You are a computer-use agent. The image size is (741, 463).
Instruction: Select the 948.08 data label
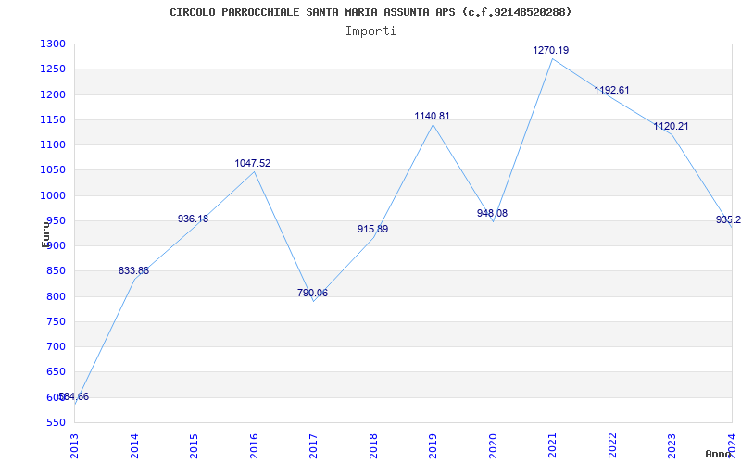492,213
